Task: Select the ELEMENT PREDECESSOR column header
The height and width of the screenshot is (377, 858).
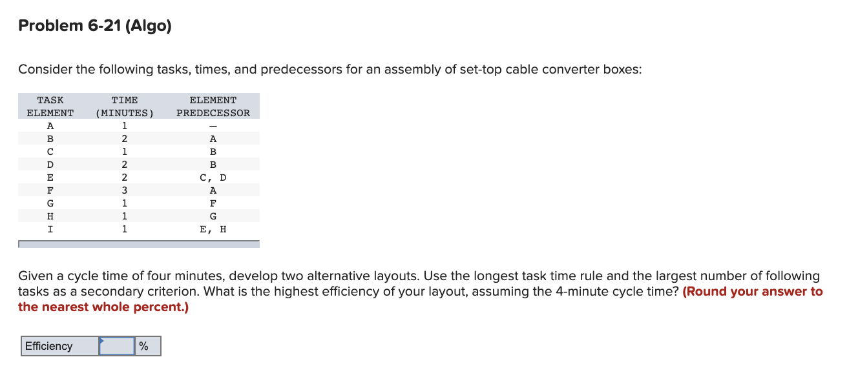Action: 213,106
